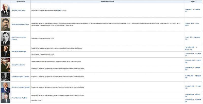This screenshot has height=104, width=203.
Task: Open the Владимир Ильич Ленин link
Action: point(18,10)
